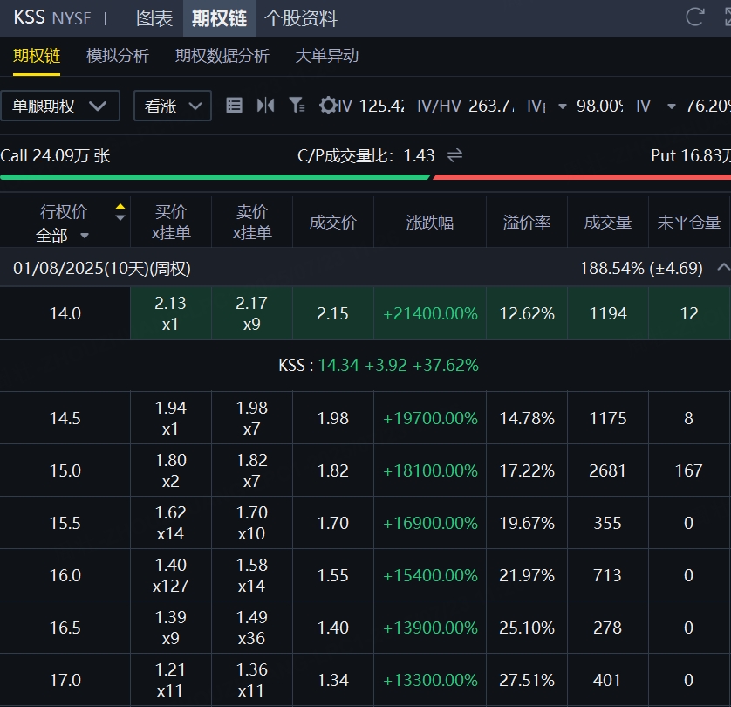731x707 pixels.
Task: Open the options filter icon
Action: (x=297, y=106)
